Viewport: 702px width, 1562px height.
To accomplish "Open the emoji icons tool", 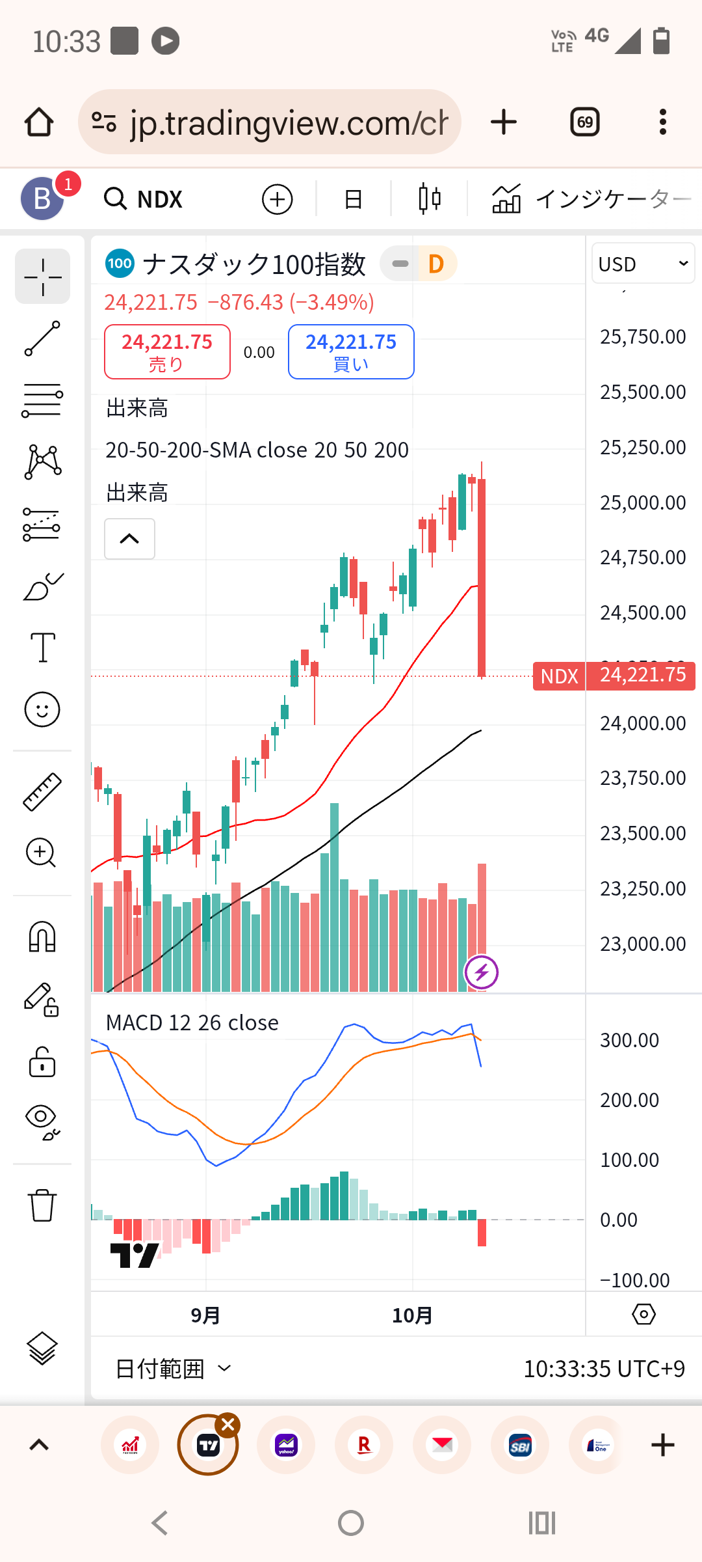I will [x=42, y=709].
